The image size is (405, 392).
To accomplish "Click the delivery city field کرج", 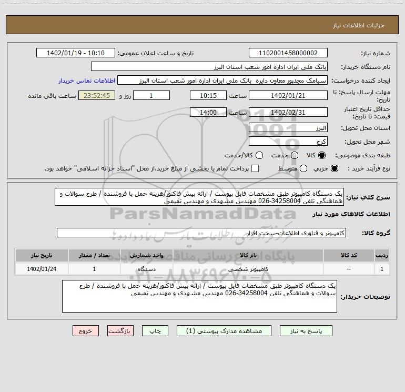I will tap(288, 141).
